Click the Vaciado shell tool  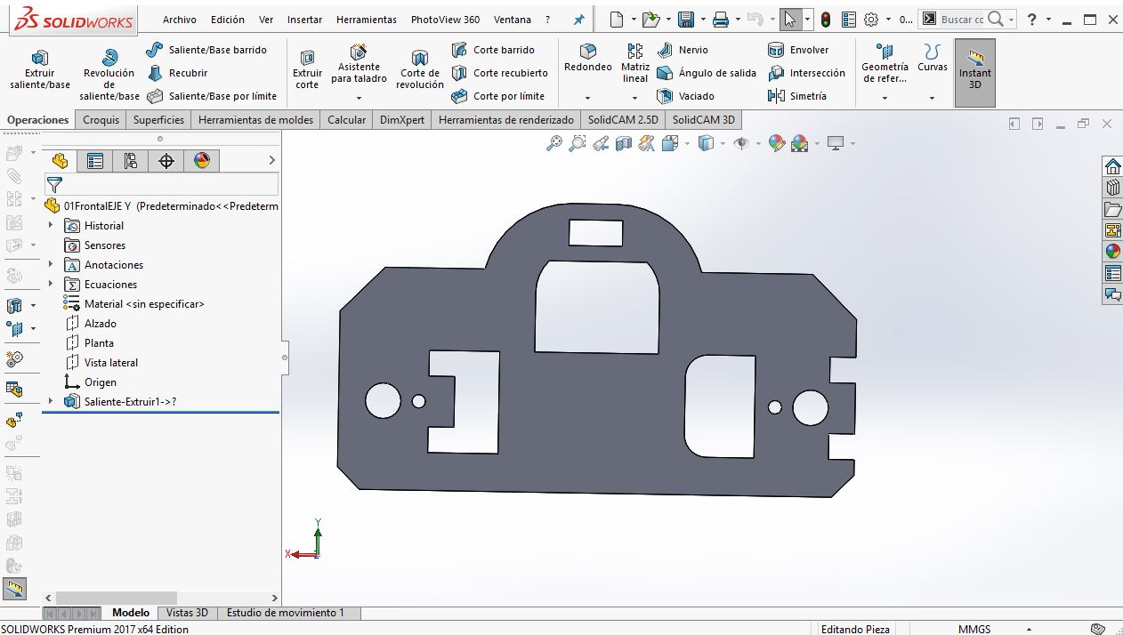pos(686,96)
